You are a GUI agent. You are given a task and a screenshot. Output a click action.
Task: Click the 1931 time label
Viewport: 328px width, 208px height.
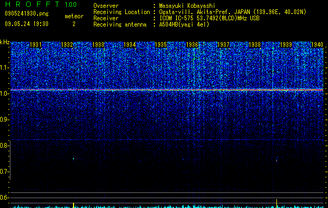coord(36,45)
